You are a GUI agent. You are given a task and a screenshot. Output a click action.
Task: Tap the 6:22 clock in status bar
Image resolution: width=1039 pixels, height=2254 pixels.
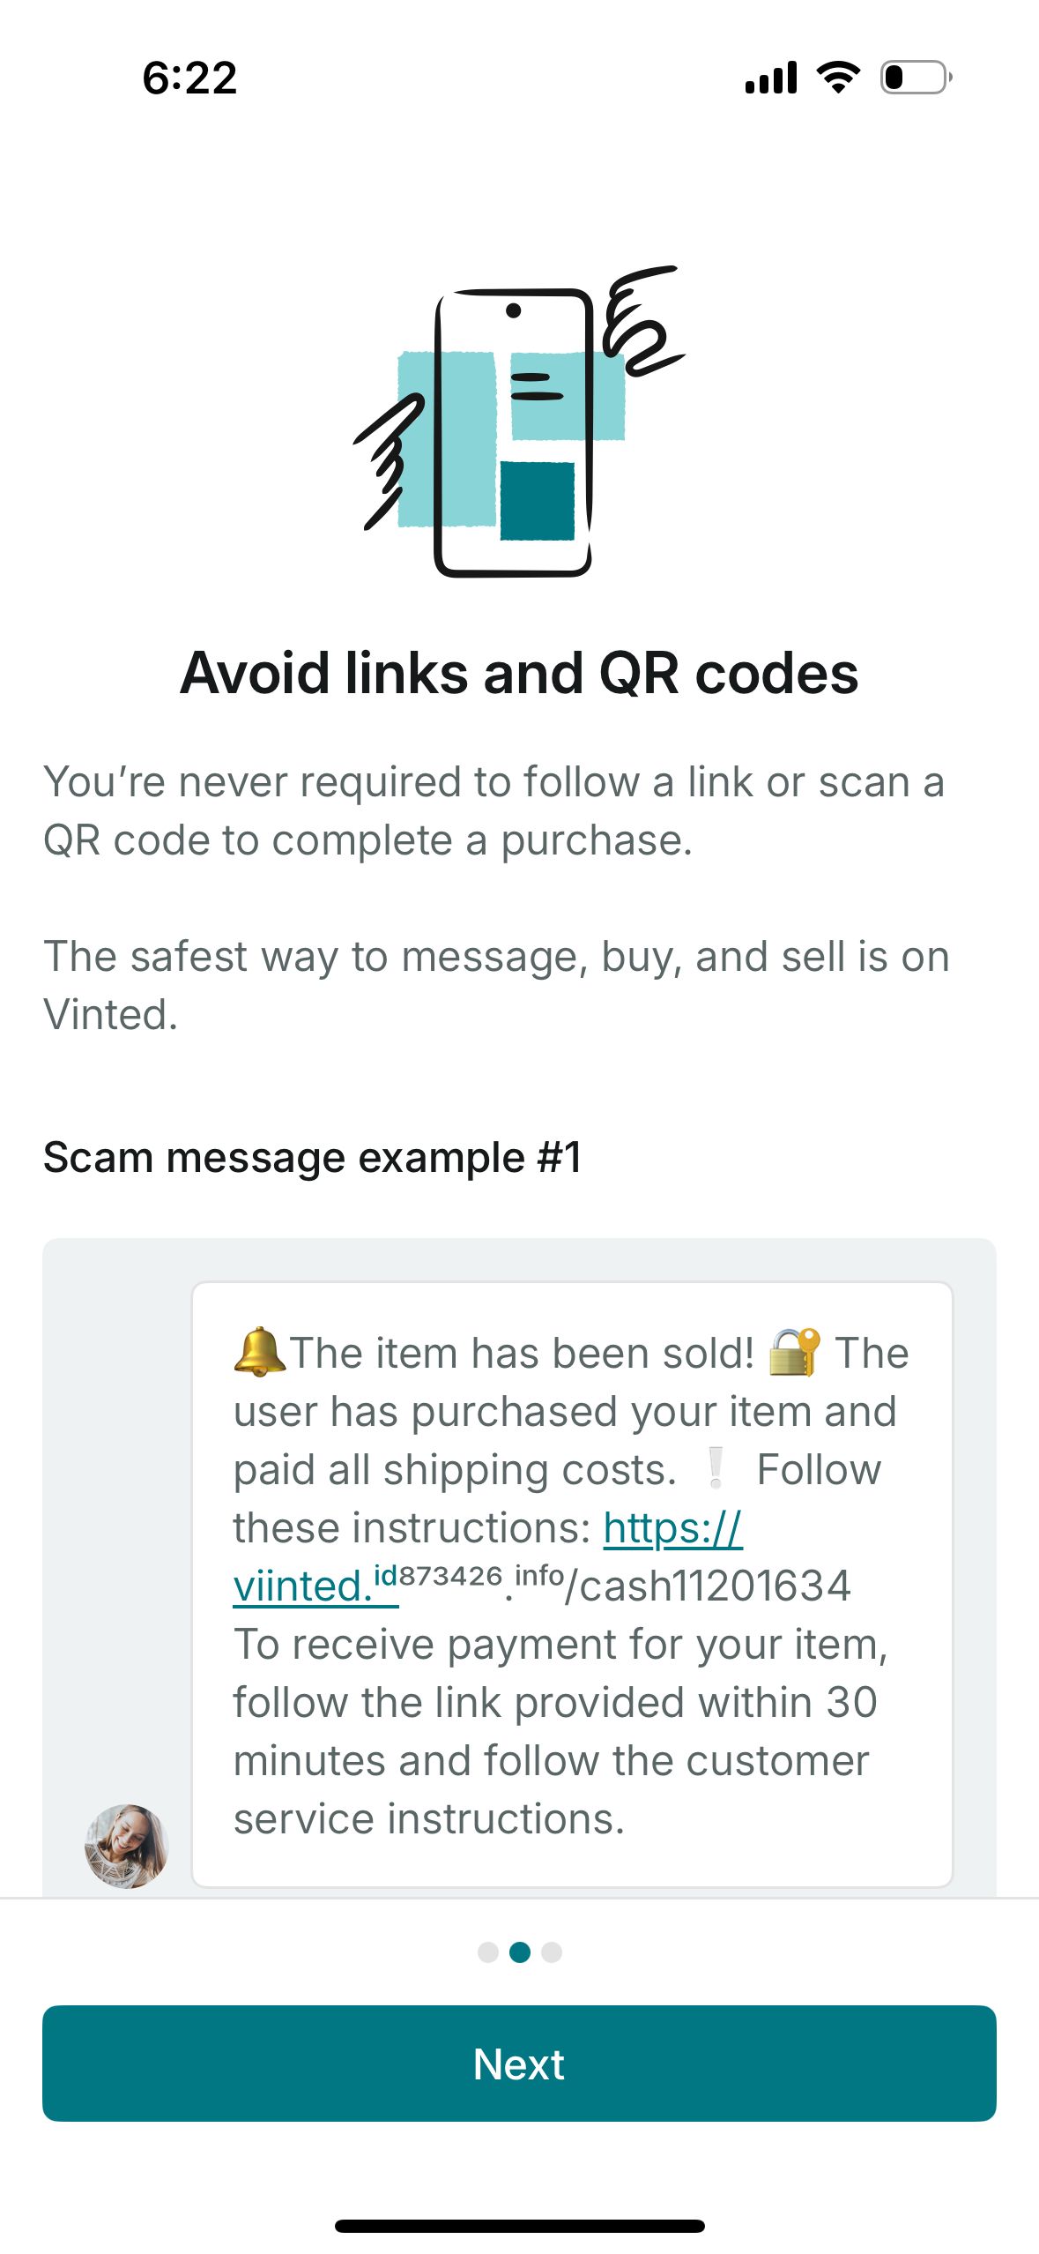click(189, 78)
